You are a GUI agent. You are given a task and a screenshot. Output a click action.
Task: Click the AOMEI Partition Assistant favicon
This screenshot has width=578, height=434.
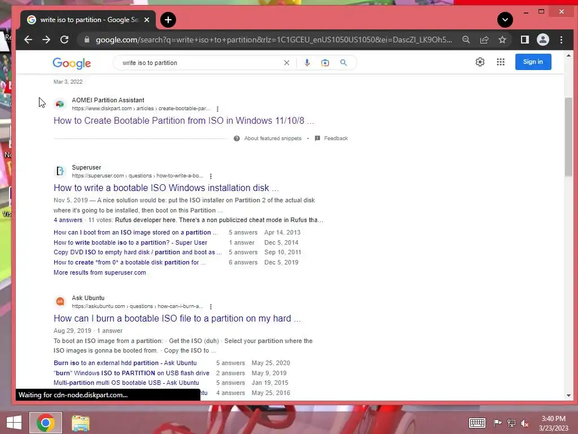60,104
